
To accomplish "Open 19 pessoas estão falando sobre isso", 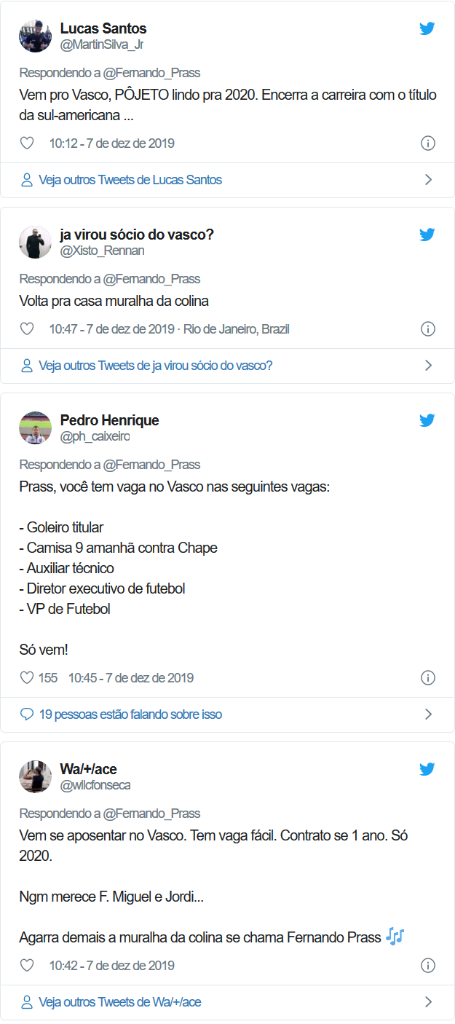I will click(x=130, y=714).
